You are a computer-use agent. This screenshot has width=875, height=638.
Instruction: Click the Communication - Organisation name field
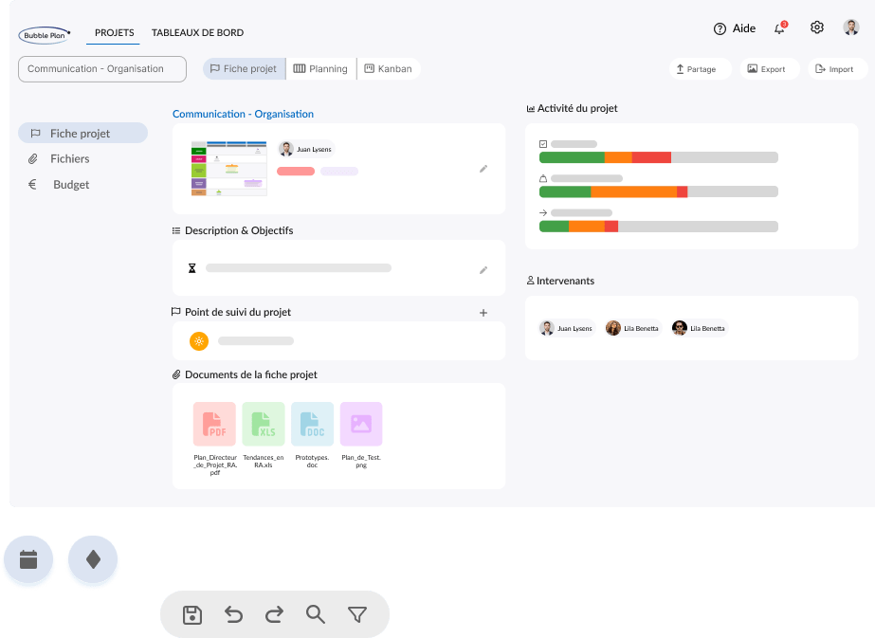[104, 69]
